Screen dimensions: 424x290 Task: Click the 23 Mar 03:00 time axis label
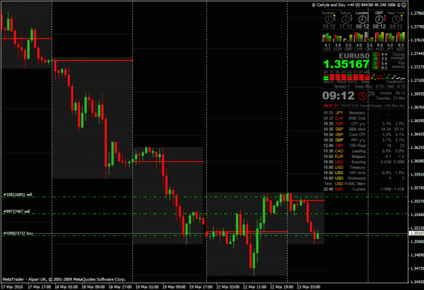pyautogui.click(x=308, y=287)
